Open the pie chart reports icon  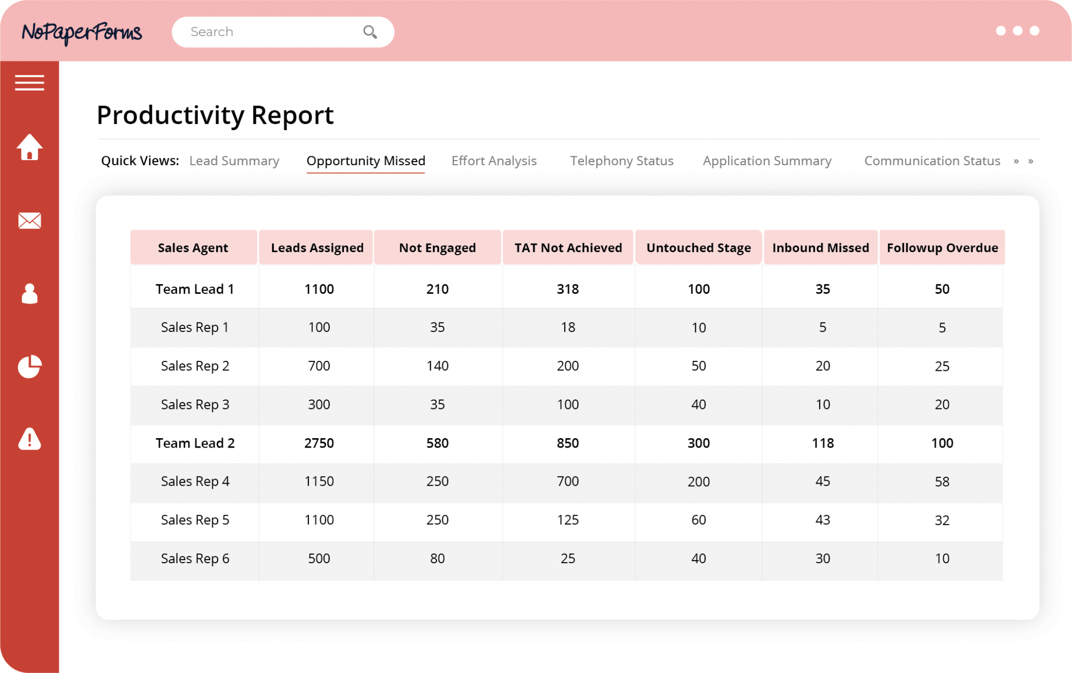pos(30,366)
